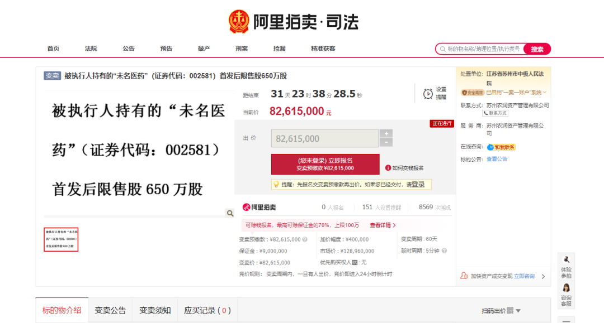This screenshot has height=323, width=604.
Task: Click the red 搜索 button
Action: 537,49
